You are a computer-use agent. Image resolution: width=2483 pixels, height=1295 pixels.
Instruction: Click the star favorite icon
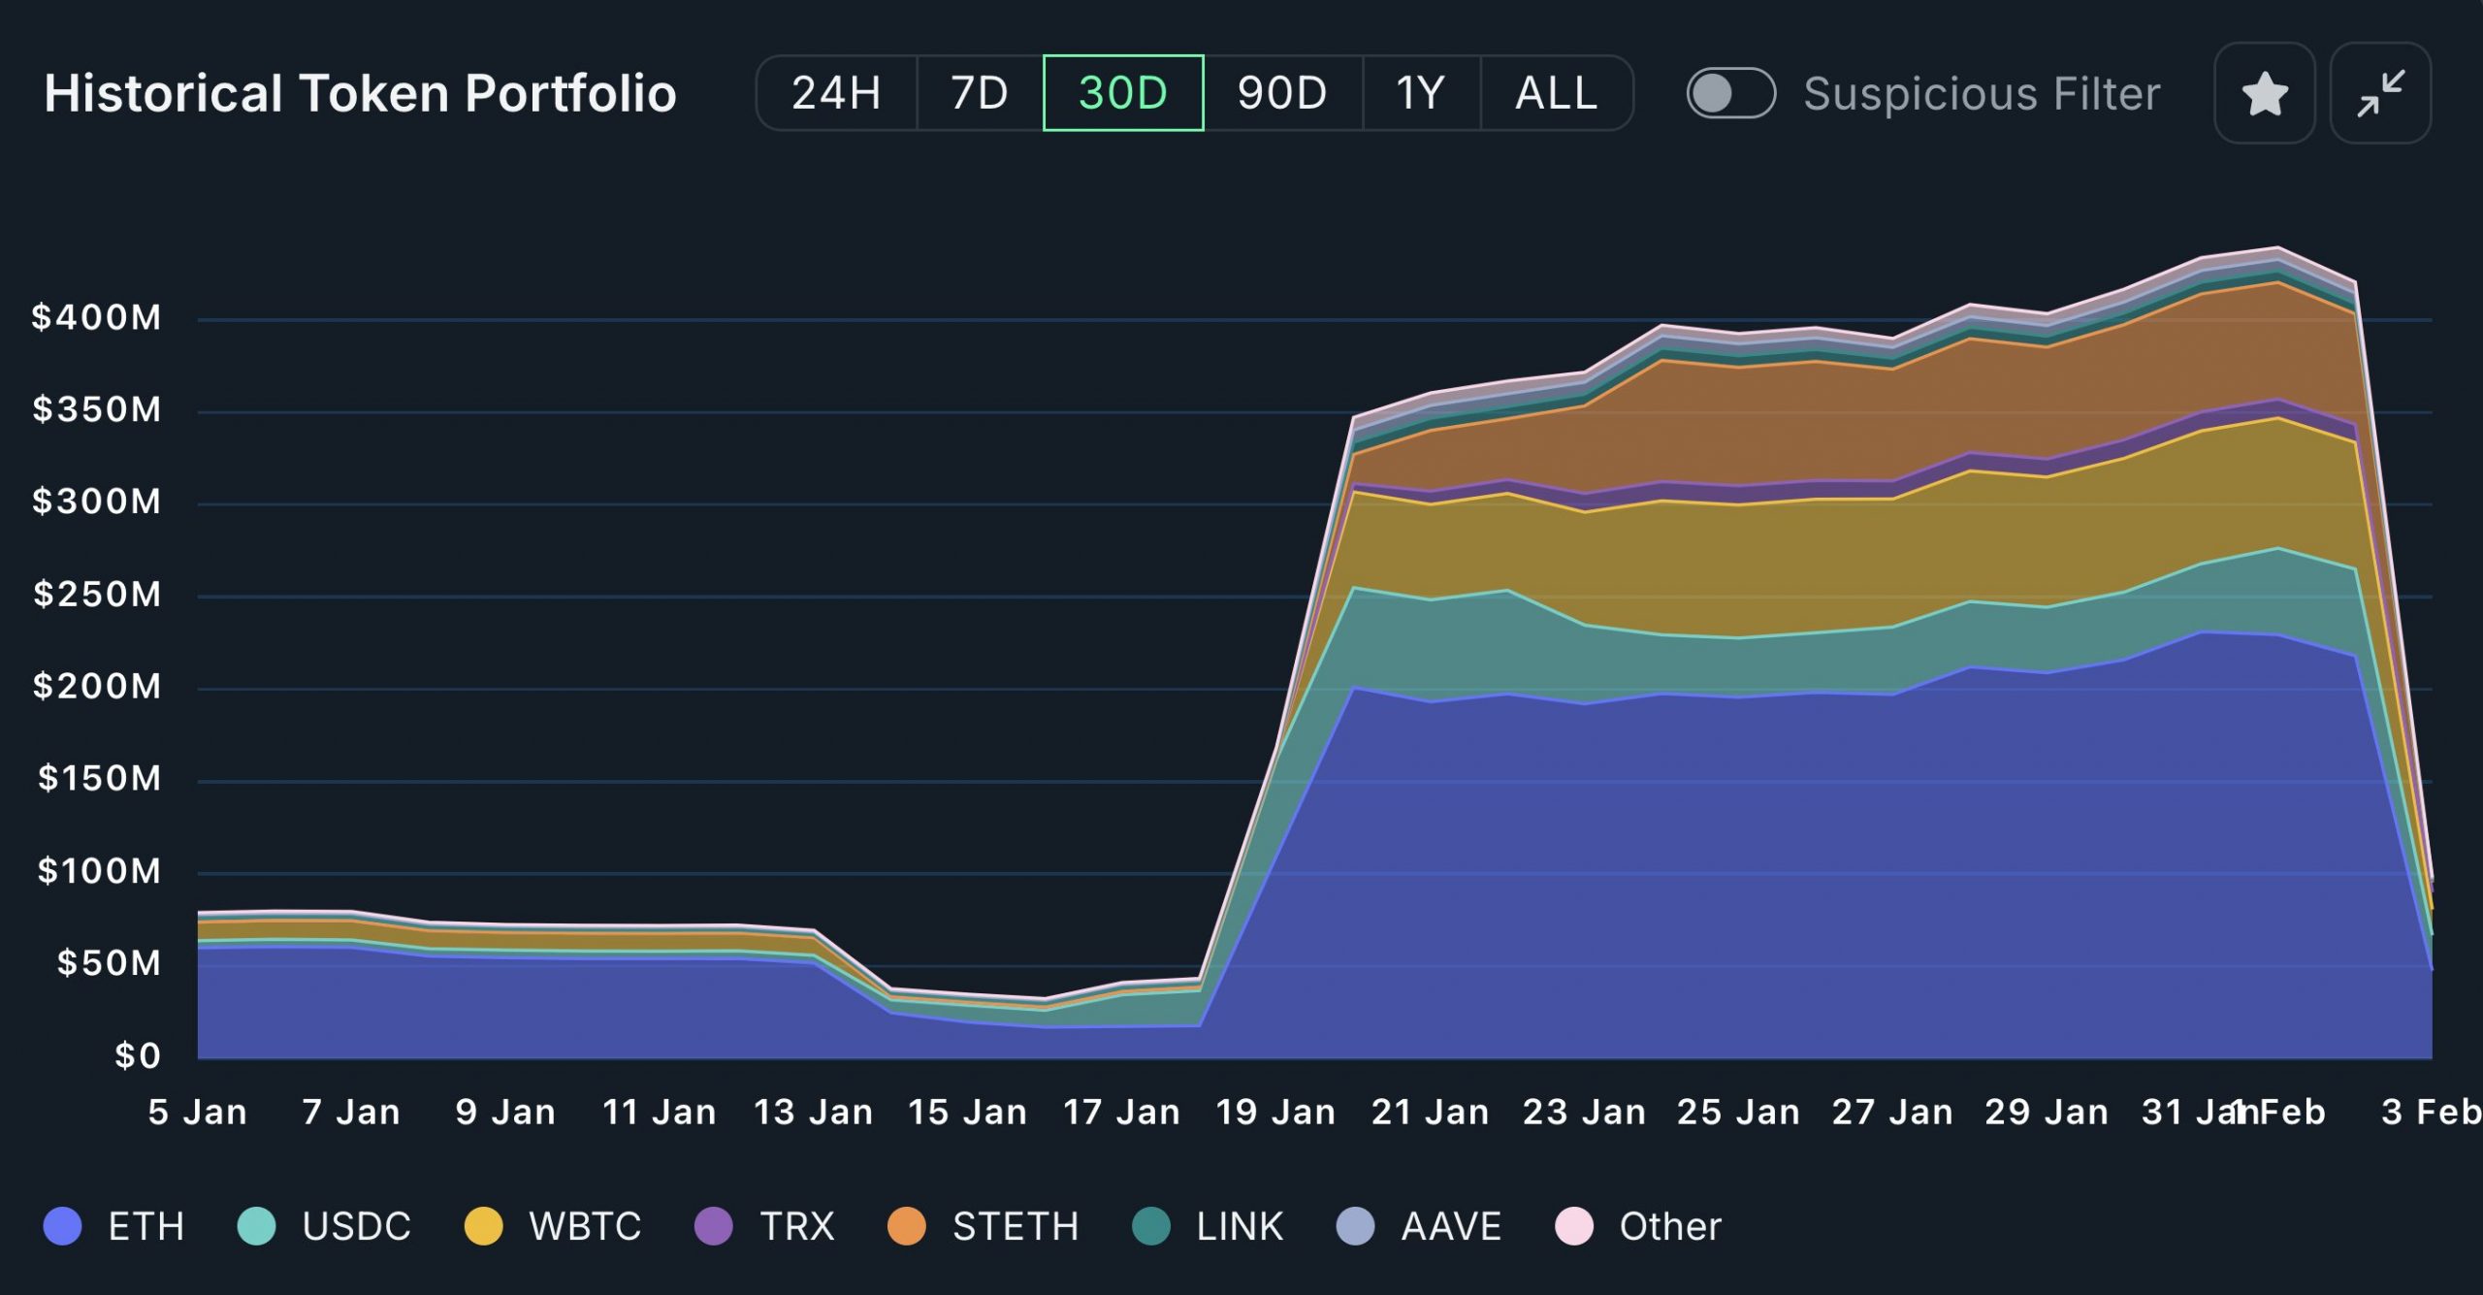[2264, 94]
